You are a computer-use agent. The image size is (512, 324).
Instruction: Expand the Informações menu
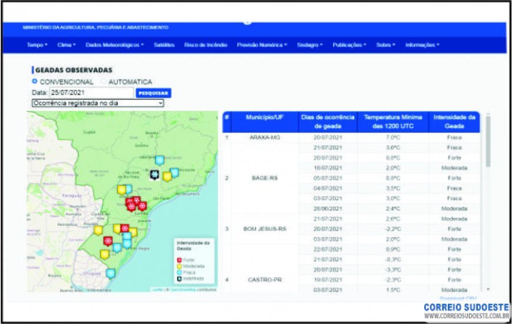coord(422,45)
